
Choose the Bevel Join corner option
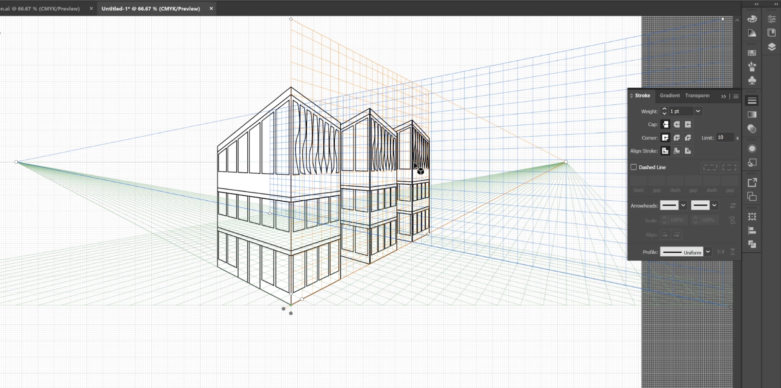[x=688, y=138]
